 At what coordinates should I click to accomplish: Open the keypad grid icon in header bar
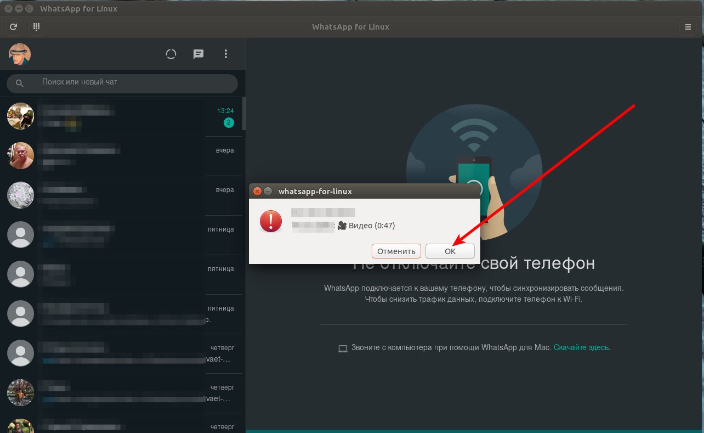point(36,26)
